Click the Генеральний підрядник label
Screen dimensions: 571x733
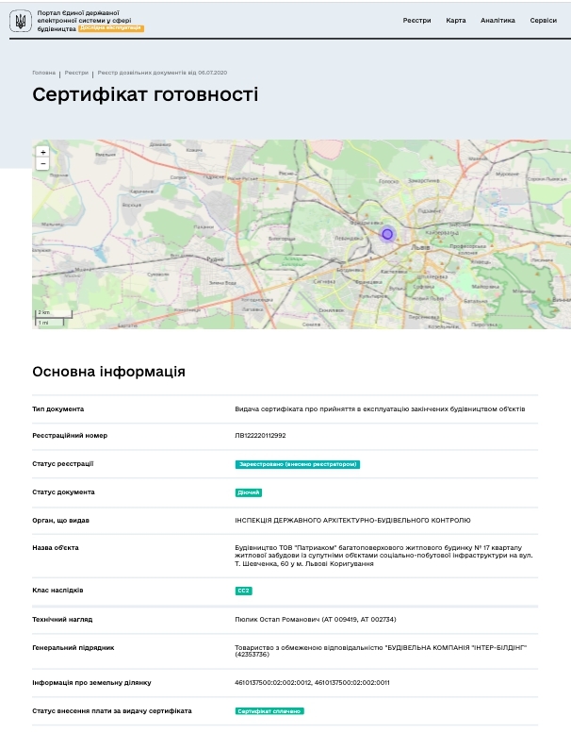click(x=73, y=647)
